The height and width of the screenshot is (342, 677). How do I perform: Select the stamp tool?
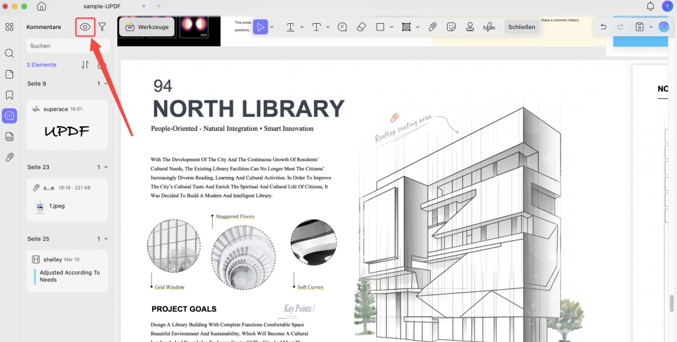470,26
